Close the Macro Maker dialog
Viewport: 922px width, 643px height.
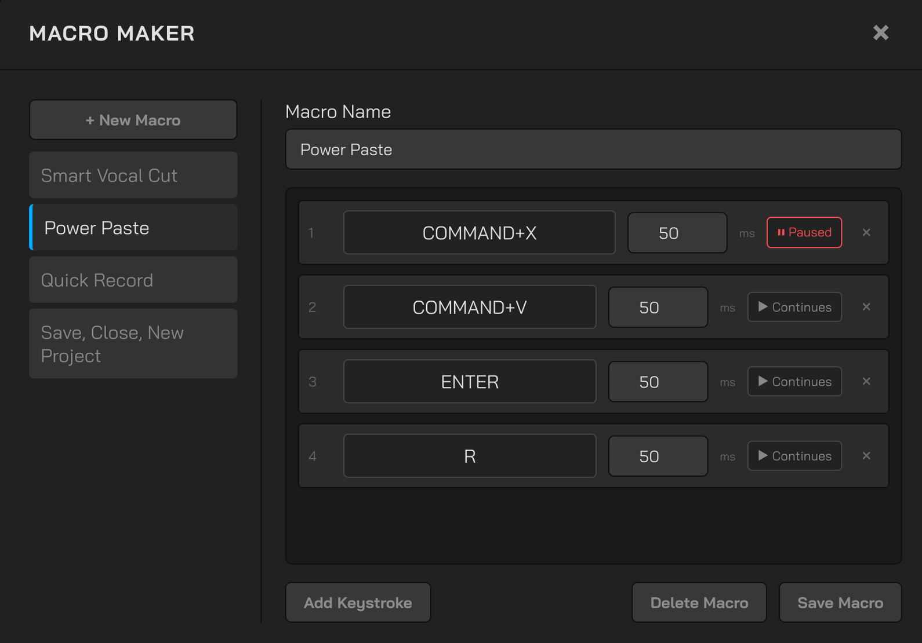(880, 33)
